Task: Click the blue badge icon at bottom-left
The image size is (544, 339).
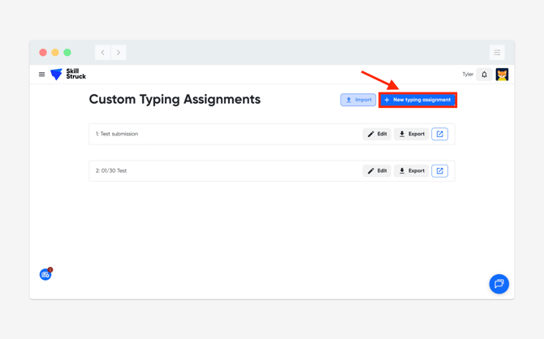Action: coord(45,275)
